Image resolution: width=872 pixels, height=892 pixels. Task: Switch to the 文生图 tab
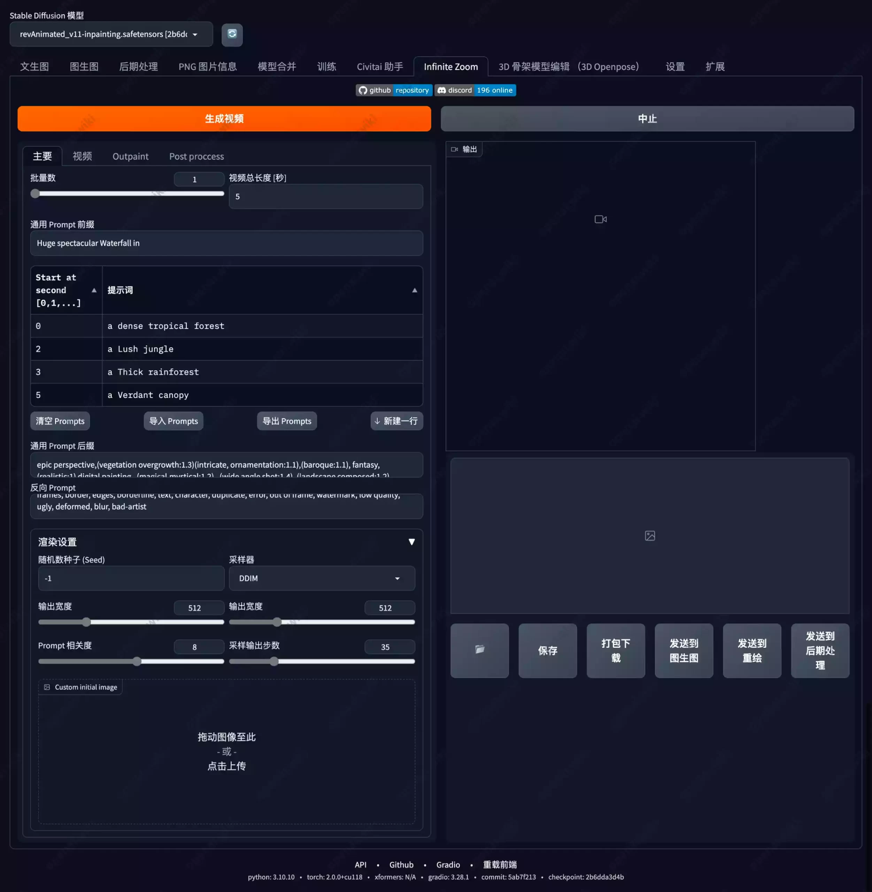point(34,67)
